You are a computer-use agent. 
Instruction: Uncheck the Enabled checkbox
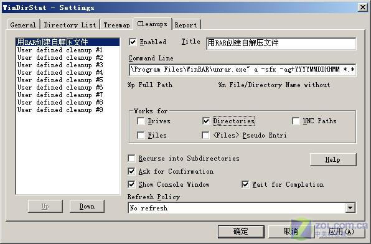coord(133,42)
